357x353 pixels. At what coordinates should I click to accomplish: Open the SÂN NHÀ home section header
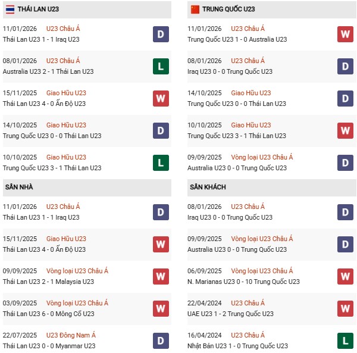point(20,187)
